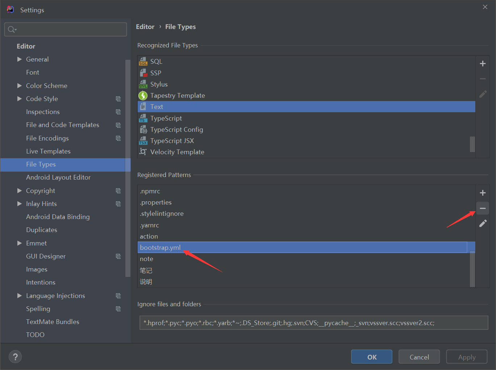Click the copy-settings icon next to Inspections

118,112
